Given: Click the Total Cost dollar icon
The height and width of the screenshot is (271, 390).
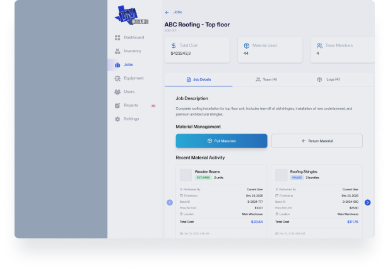Looking at the screenshot, I should coord(174,45).
